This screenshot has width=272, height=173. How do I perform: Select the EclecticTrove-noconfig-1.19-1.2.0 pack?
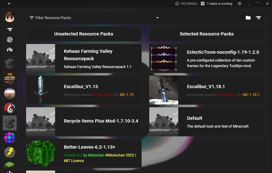206,58
